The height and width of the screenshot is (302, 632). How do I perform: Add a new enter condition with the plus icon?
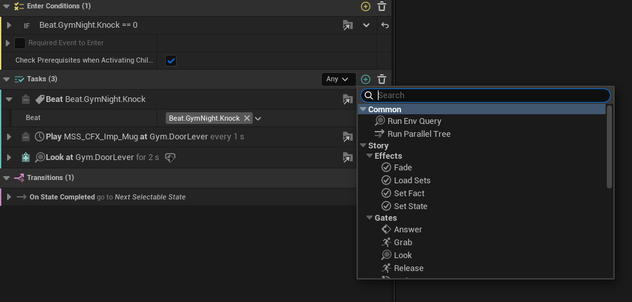tap(365, 6)
